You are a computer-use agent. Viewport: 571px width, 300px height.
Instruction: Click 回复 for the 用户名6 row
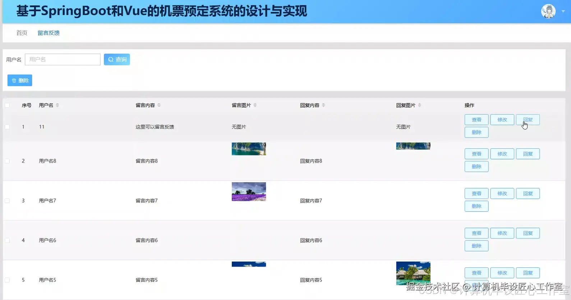click(528, 233)
